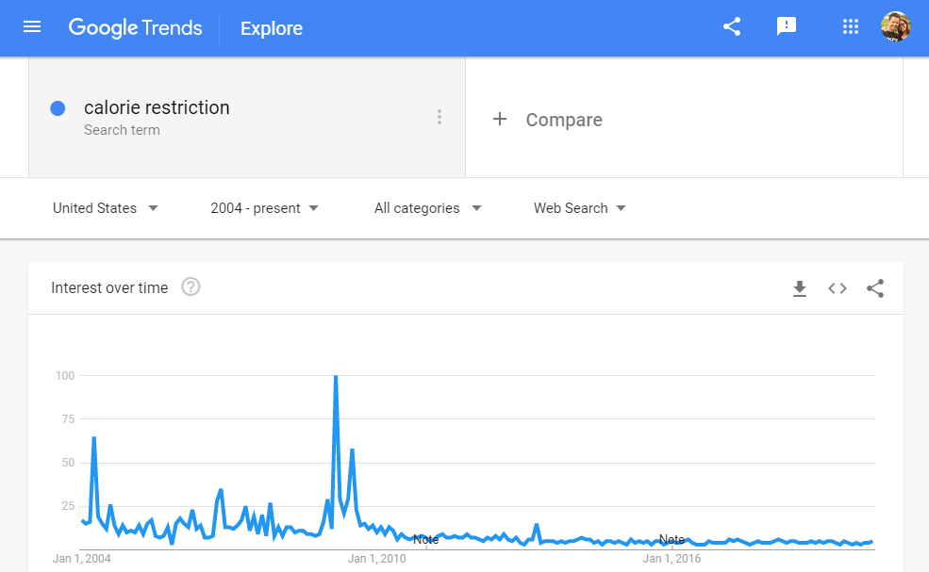Edit the calorie restriction search term

pos(157,107)
